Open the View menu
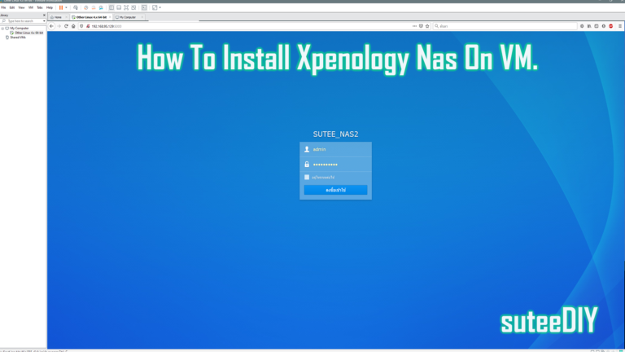 (x=21, y=7)
